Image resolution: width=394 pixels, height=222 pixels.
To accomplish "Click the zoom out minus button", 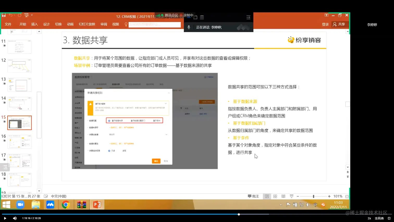I will point(298,196).
